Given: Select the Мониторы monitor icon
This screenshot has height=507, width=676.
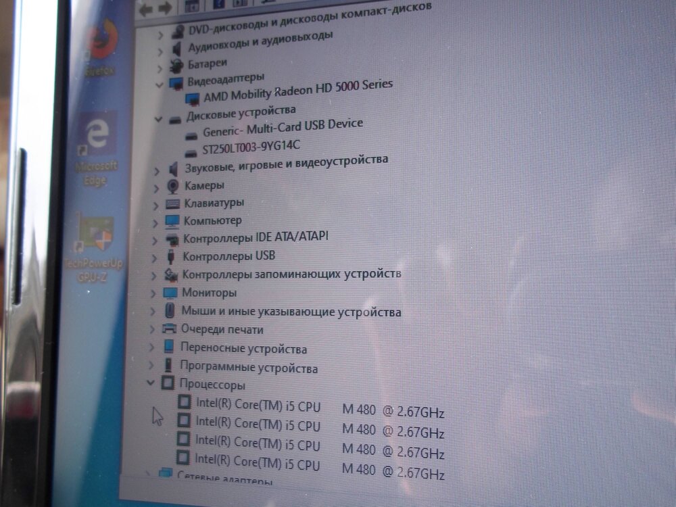Looking at the screenshot, I should pyautogui.click(x=171, y=293).
